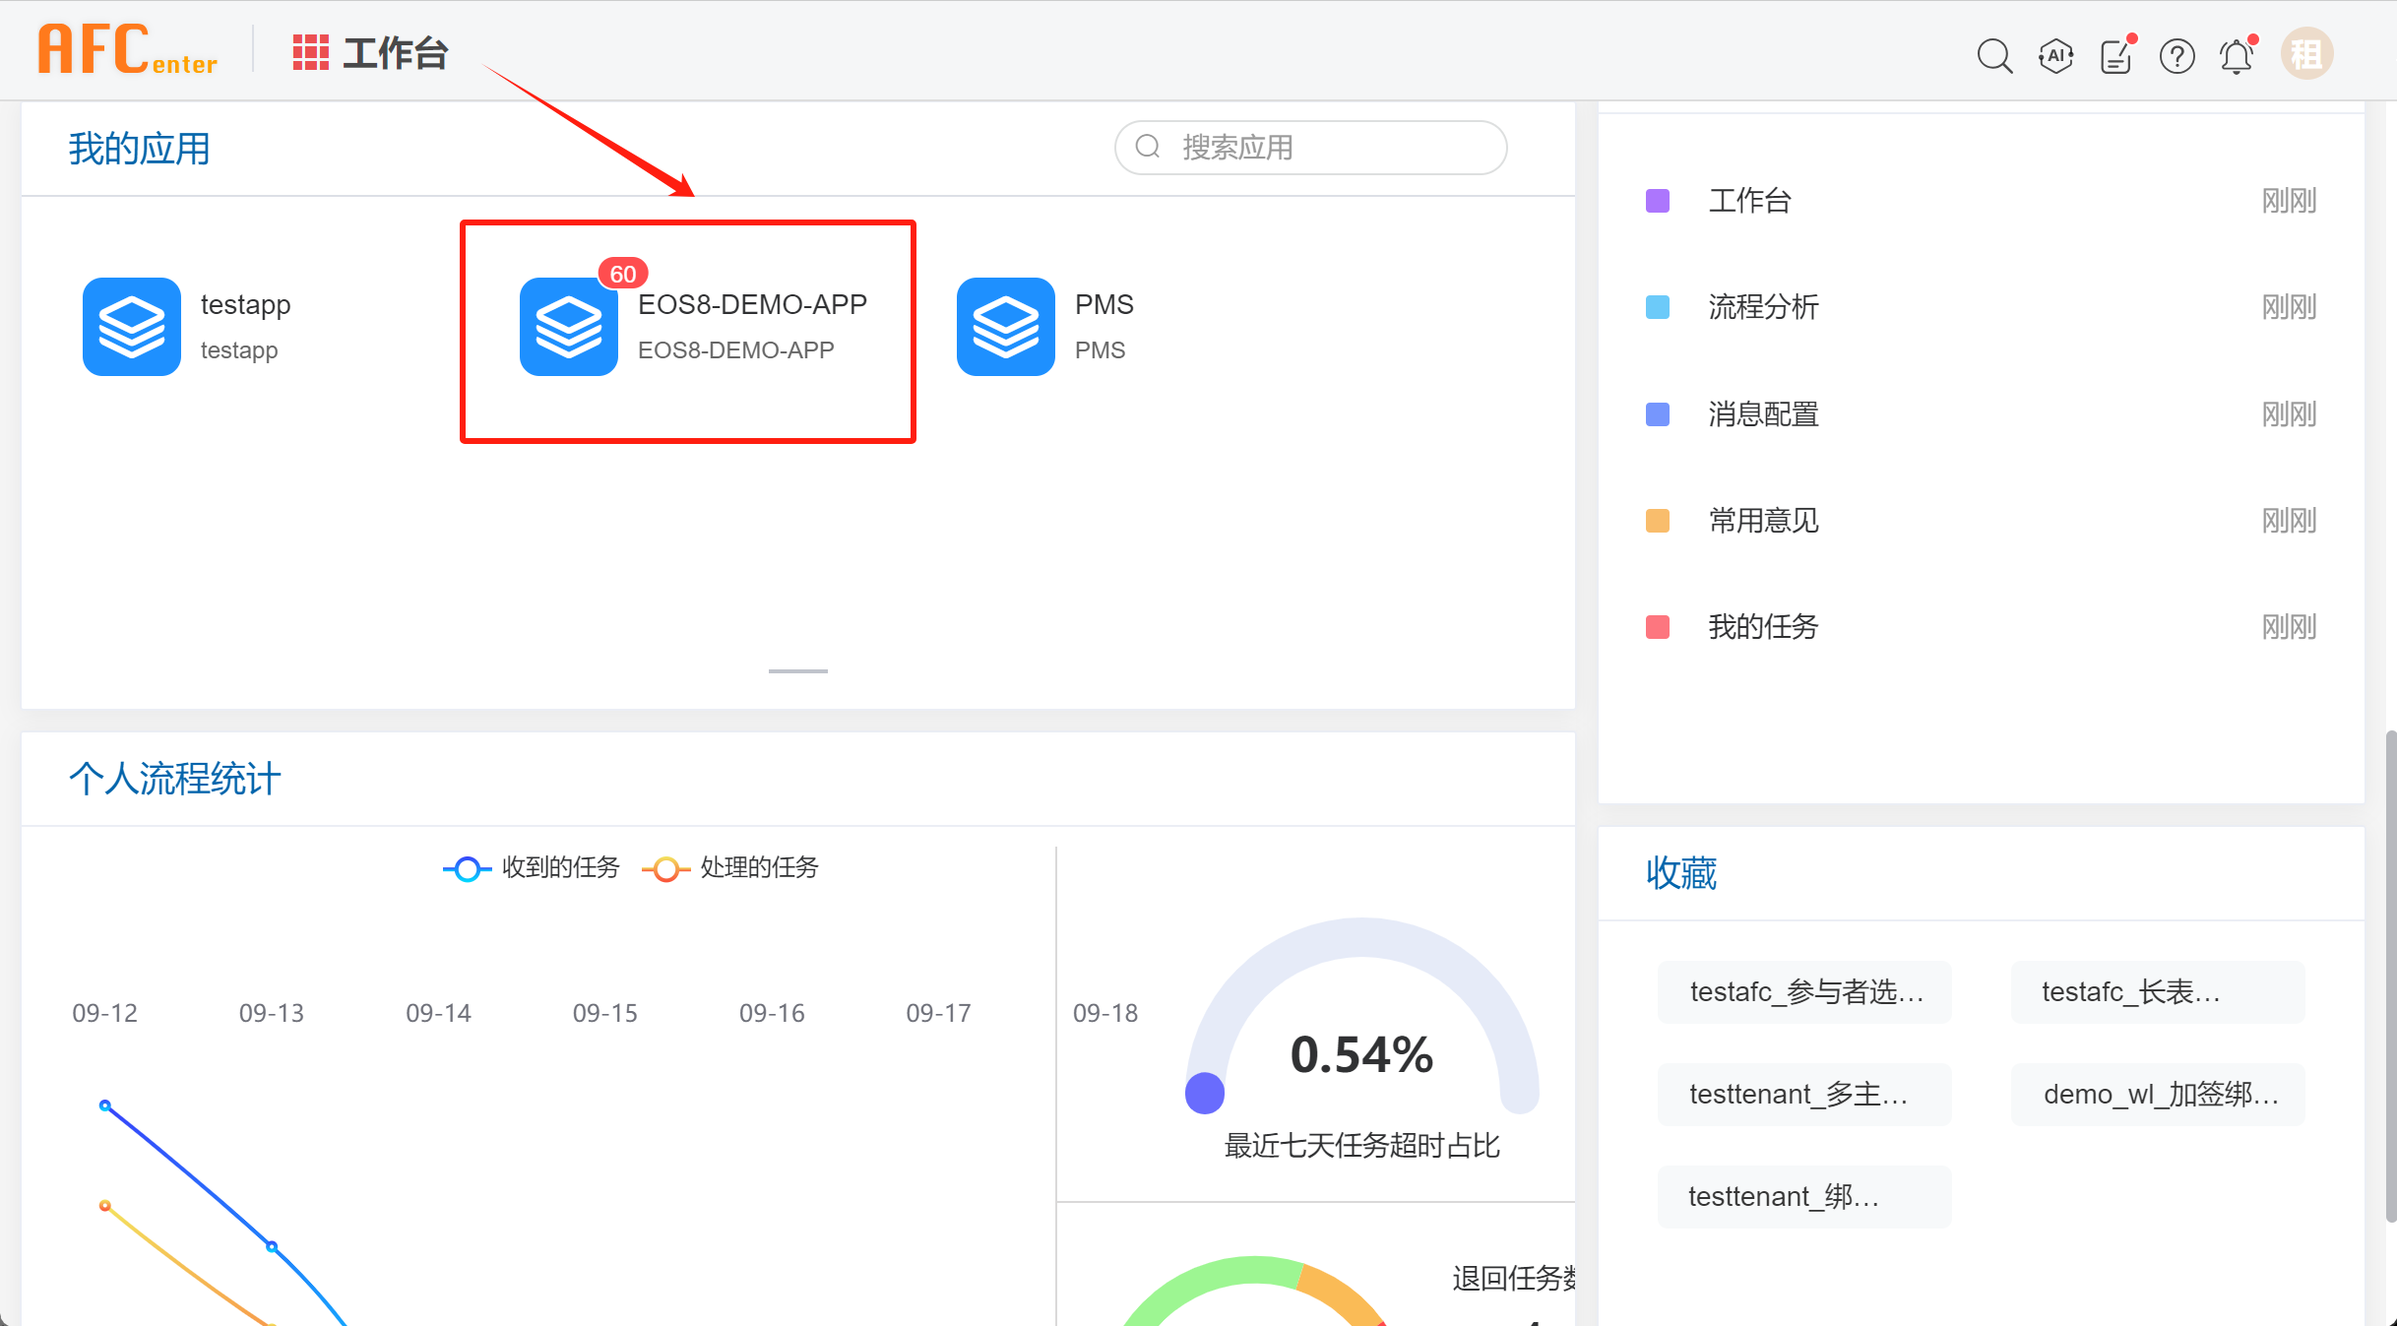Click the search magnifier icon in header
Image resolution: width=2397 pixels, height=1326 pixels.
coord(1994,55)
